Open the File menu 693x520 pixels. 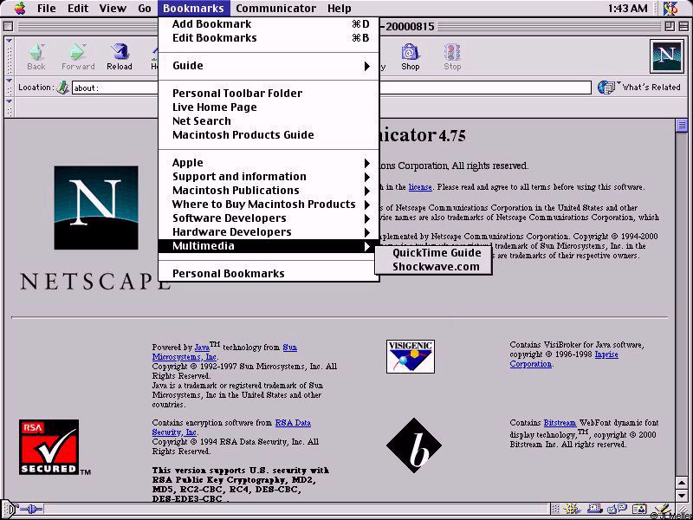coord(47,8)
